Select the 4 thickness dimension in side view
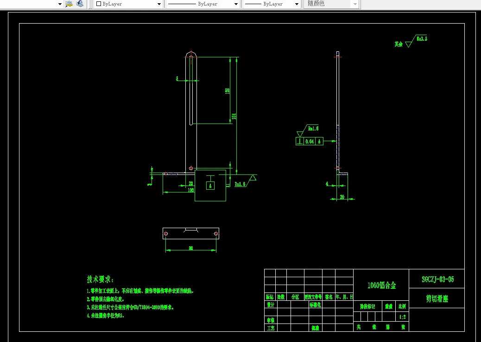 tap(327, 184)
